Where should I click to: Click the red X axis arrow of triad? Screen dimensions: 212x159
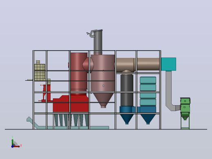point(17,146)
